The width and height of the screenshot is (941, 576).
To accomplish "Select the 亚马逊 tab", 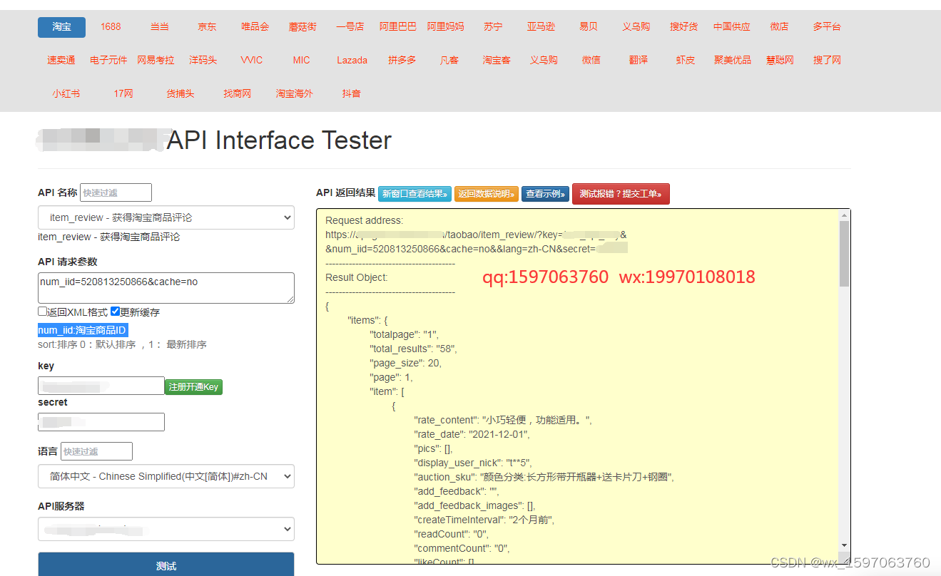I will pos(541,27).
